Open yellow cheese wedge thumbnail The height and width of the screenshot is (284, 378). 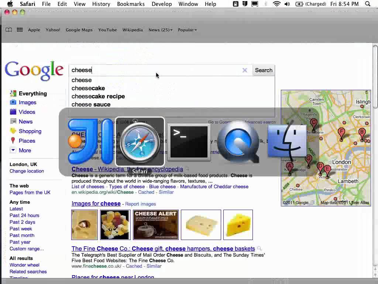click(238, 225)
